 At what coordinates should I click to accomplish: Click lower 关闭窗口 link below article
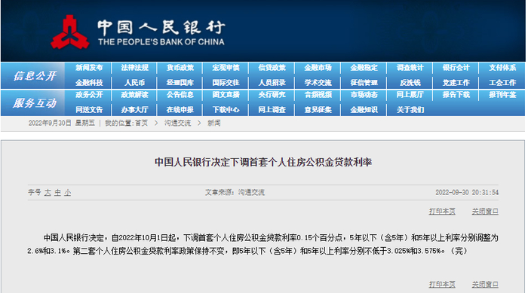coord(485,284)
